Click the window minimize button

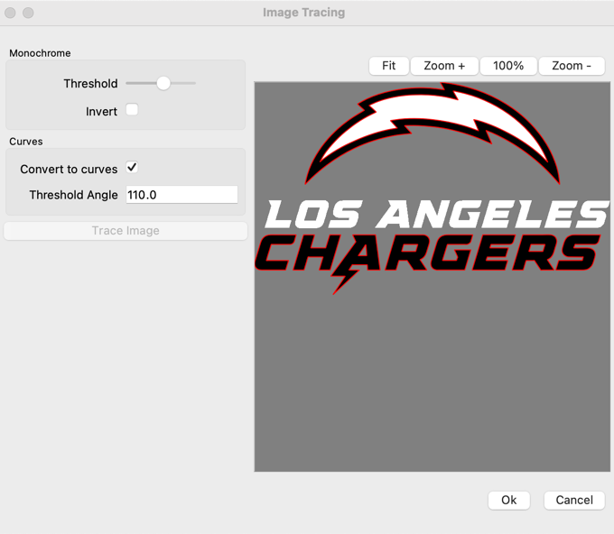[28, 13]
